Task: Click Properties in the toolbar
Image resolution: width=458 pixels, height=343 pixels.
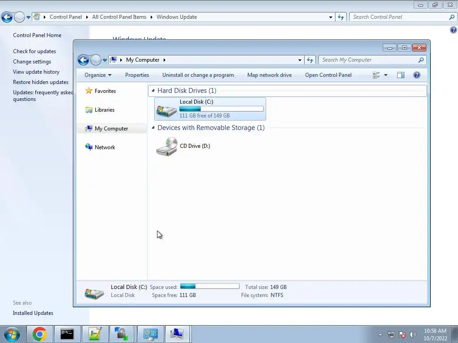Action: [x=137, y=75]
